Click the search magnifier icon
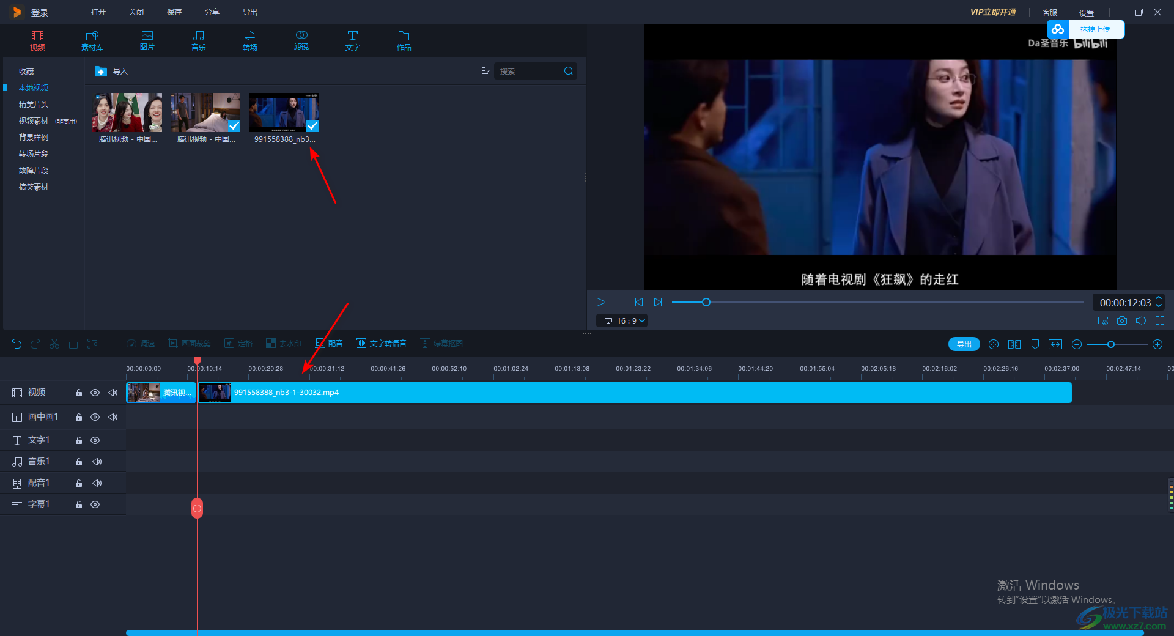 pyautogui.click(x=569, y=71)
